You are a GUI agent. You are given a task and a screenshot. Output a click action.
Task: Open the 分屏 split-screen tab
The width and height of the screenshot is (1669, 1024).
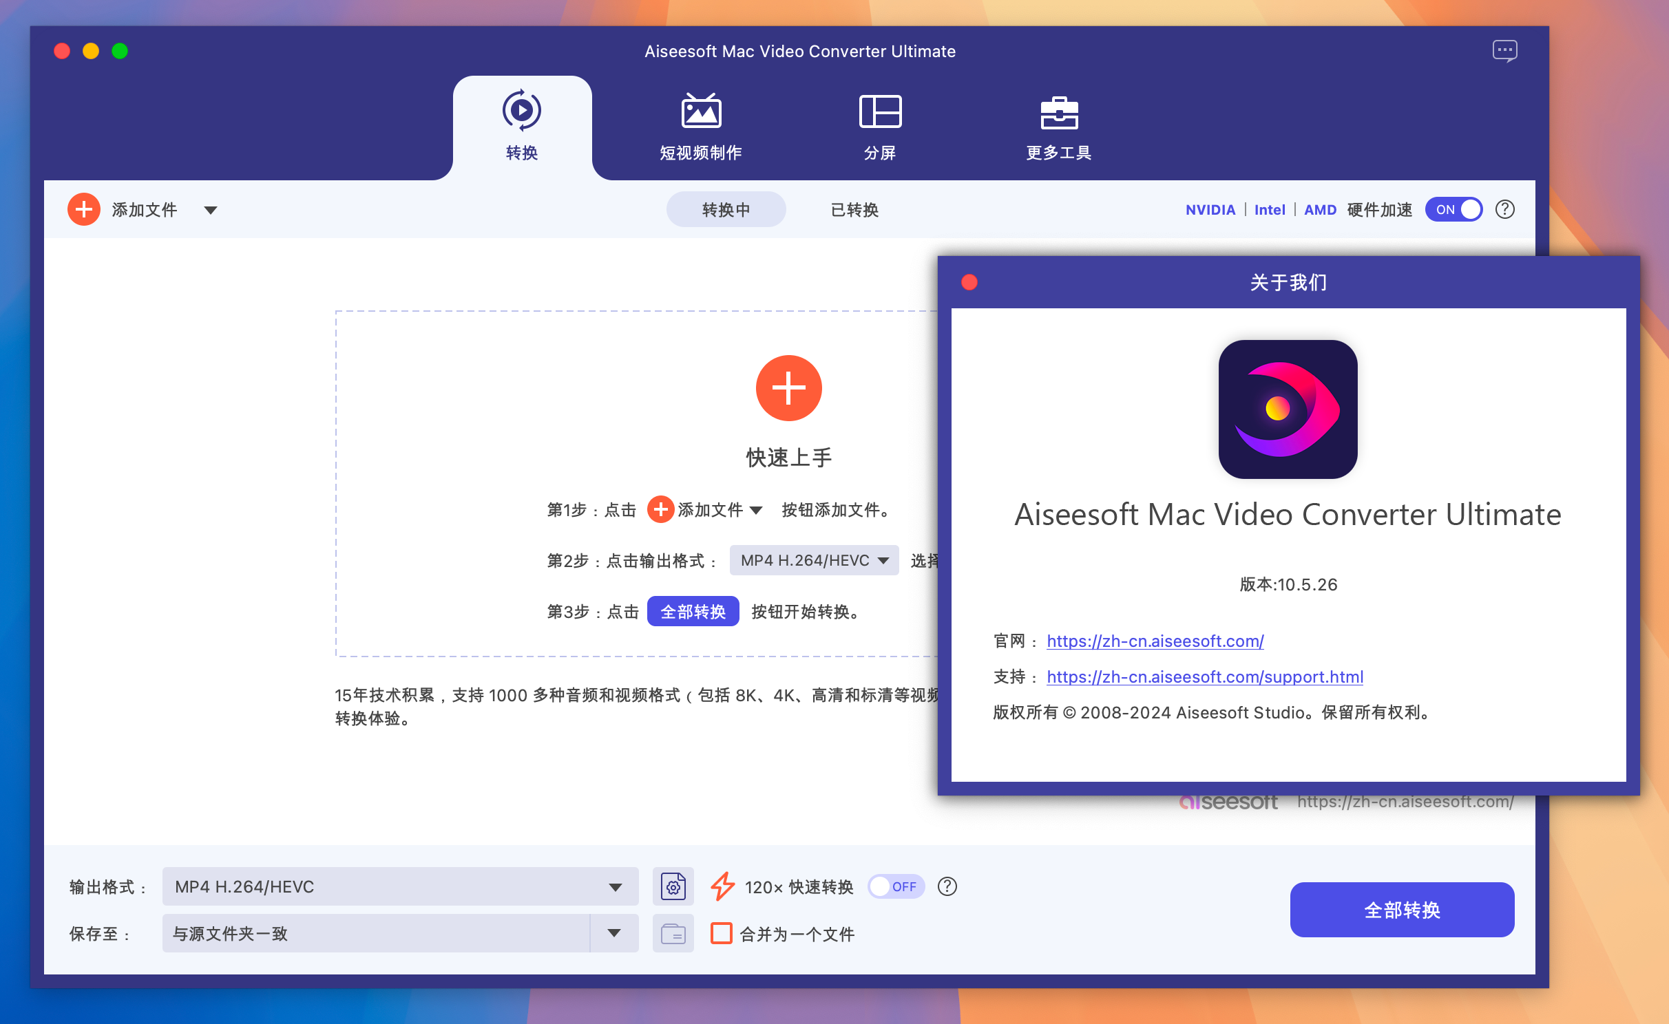click(x=880, y=128)
